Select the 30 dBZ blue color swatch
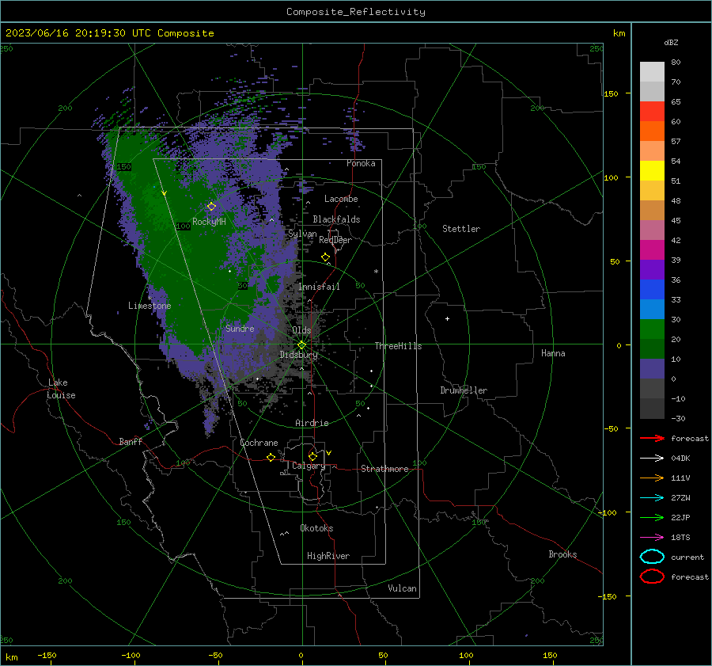Viewport: 712px width, 666px height. [x=652, y=309]
